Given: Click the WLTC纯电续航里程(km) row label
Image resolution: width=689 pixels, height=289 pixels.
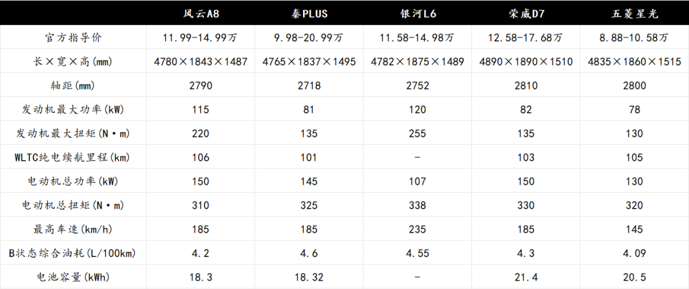Looking at the screenshot, I should tap(73, 157).
